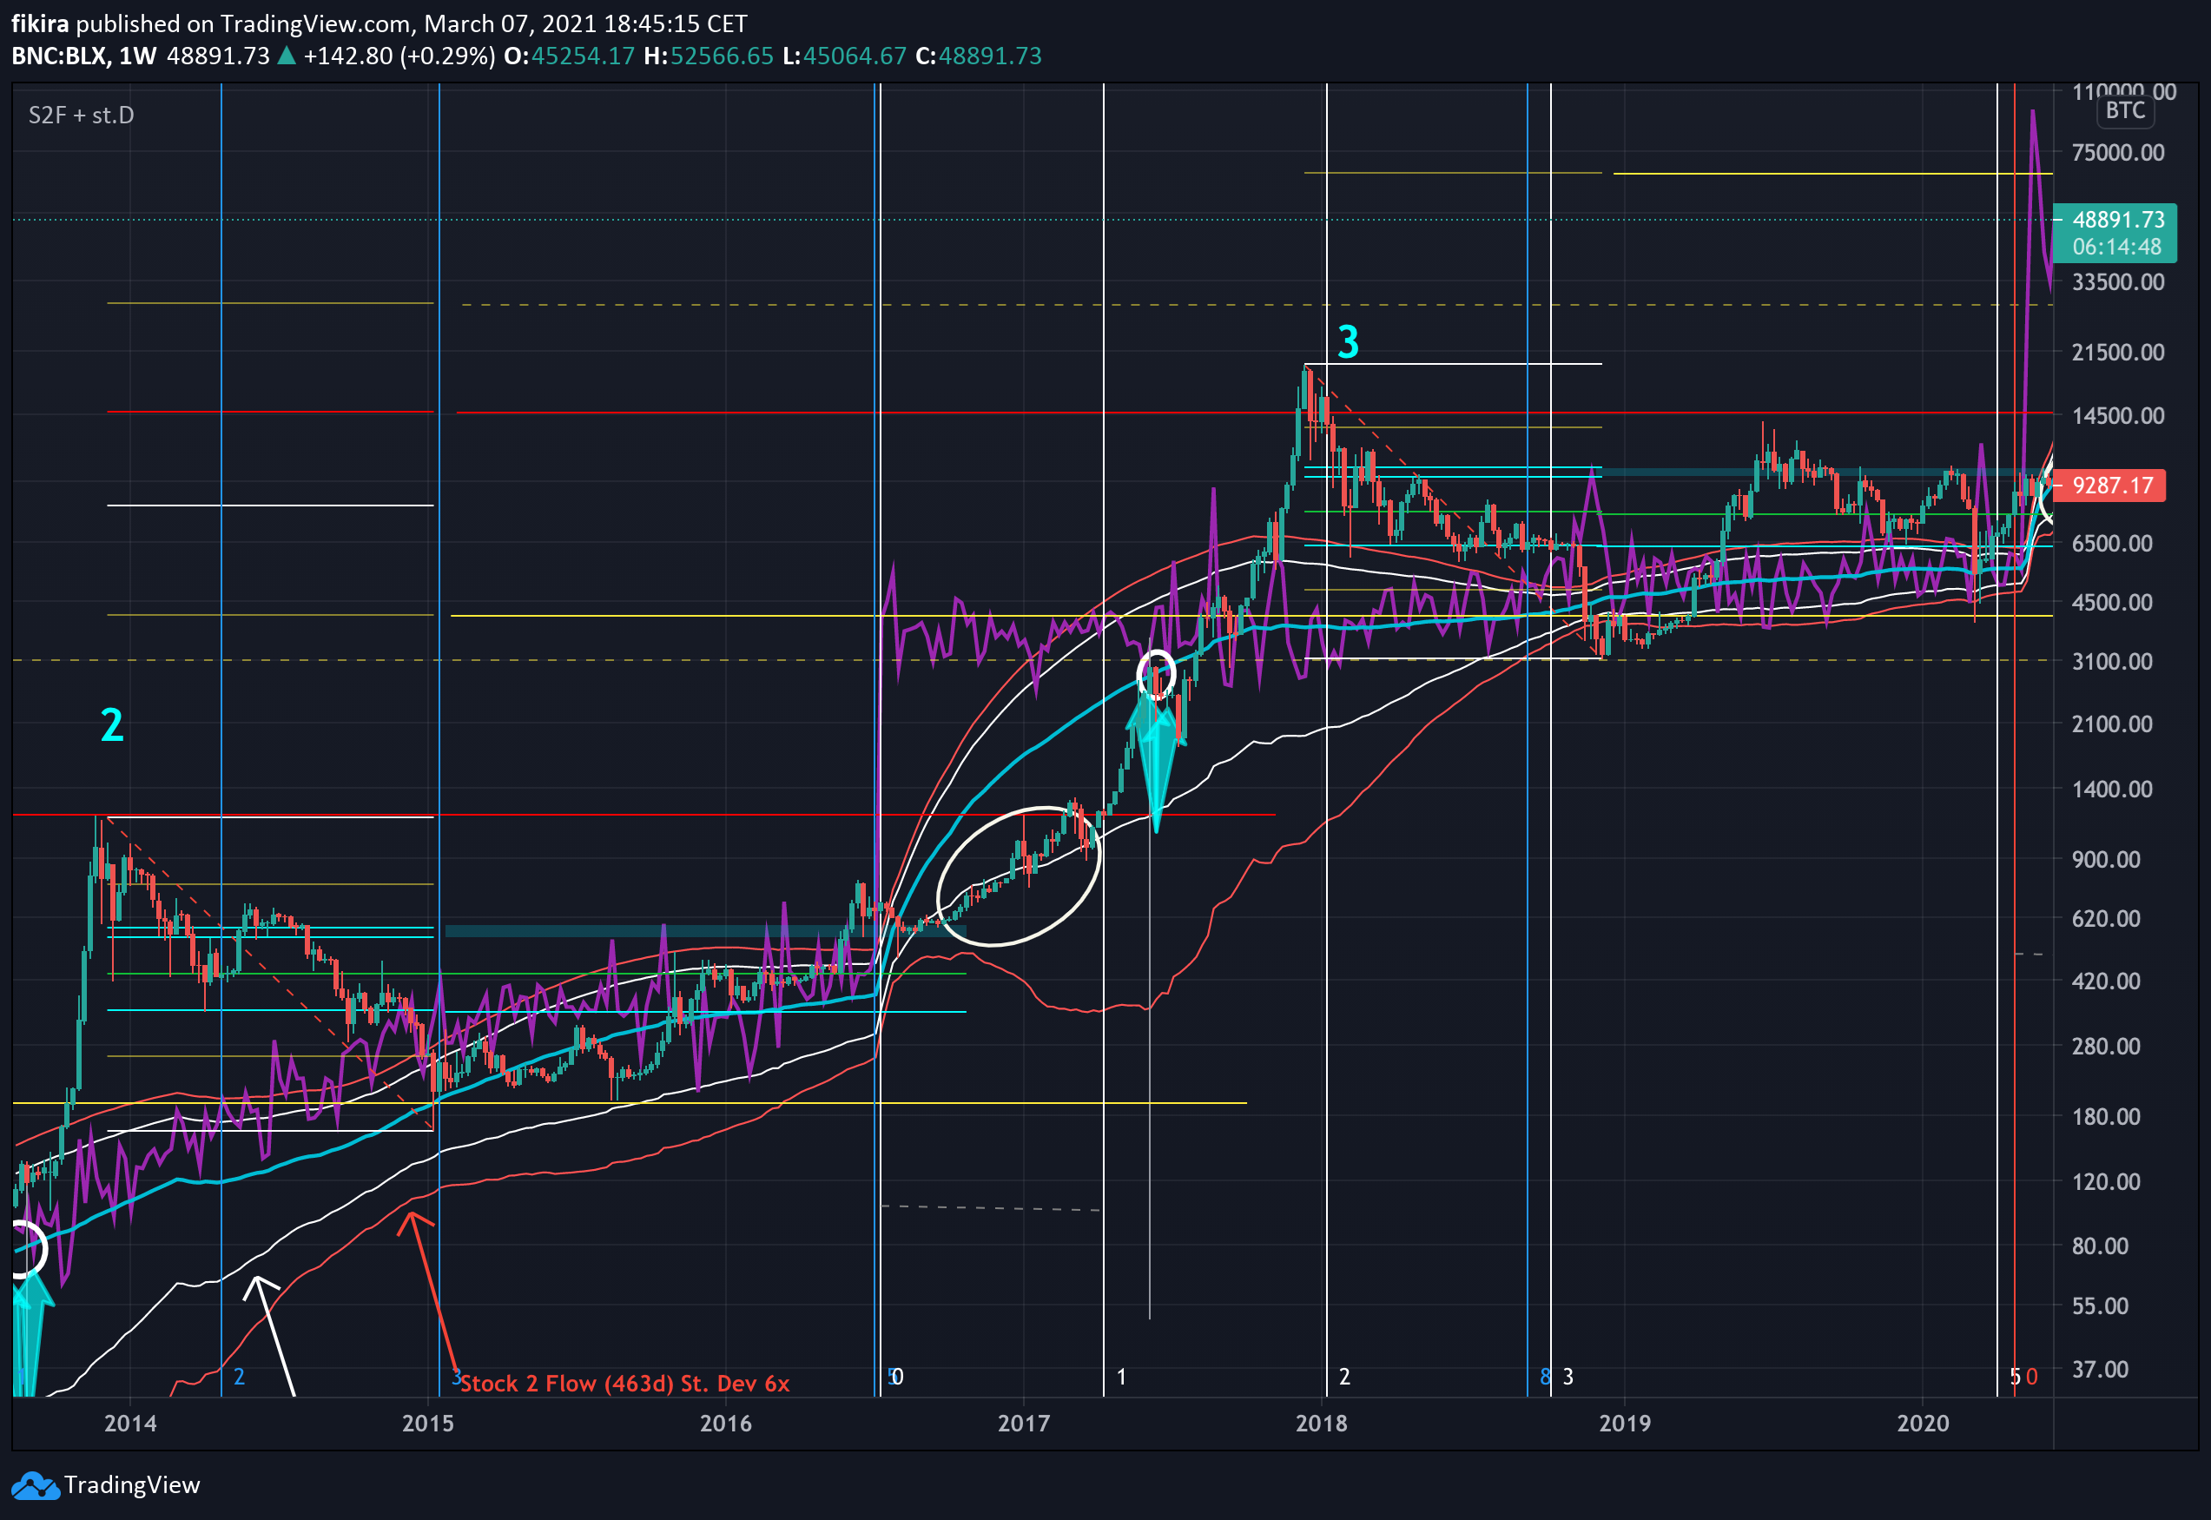Select the 'Stock 2 Flow (463d) St. Dev 6x' annotation
Viewport: 2211px width, 1520px height.
[x=625, y=1384]
